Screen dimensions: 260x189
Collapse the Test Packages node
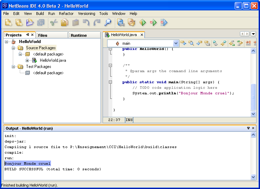pyautogui.click(x=13, y=67)
